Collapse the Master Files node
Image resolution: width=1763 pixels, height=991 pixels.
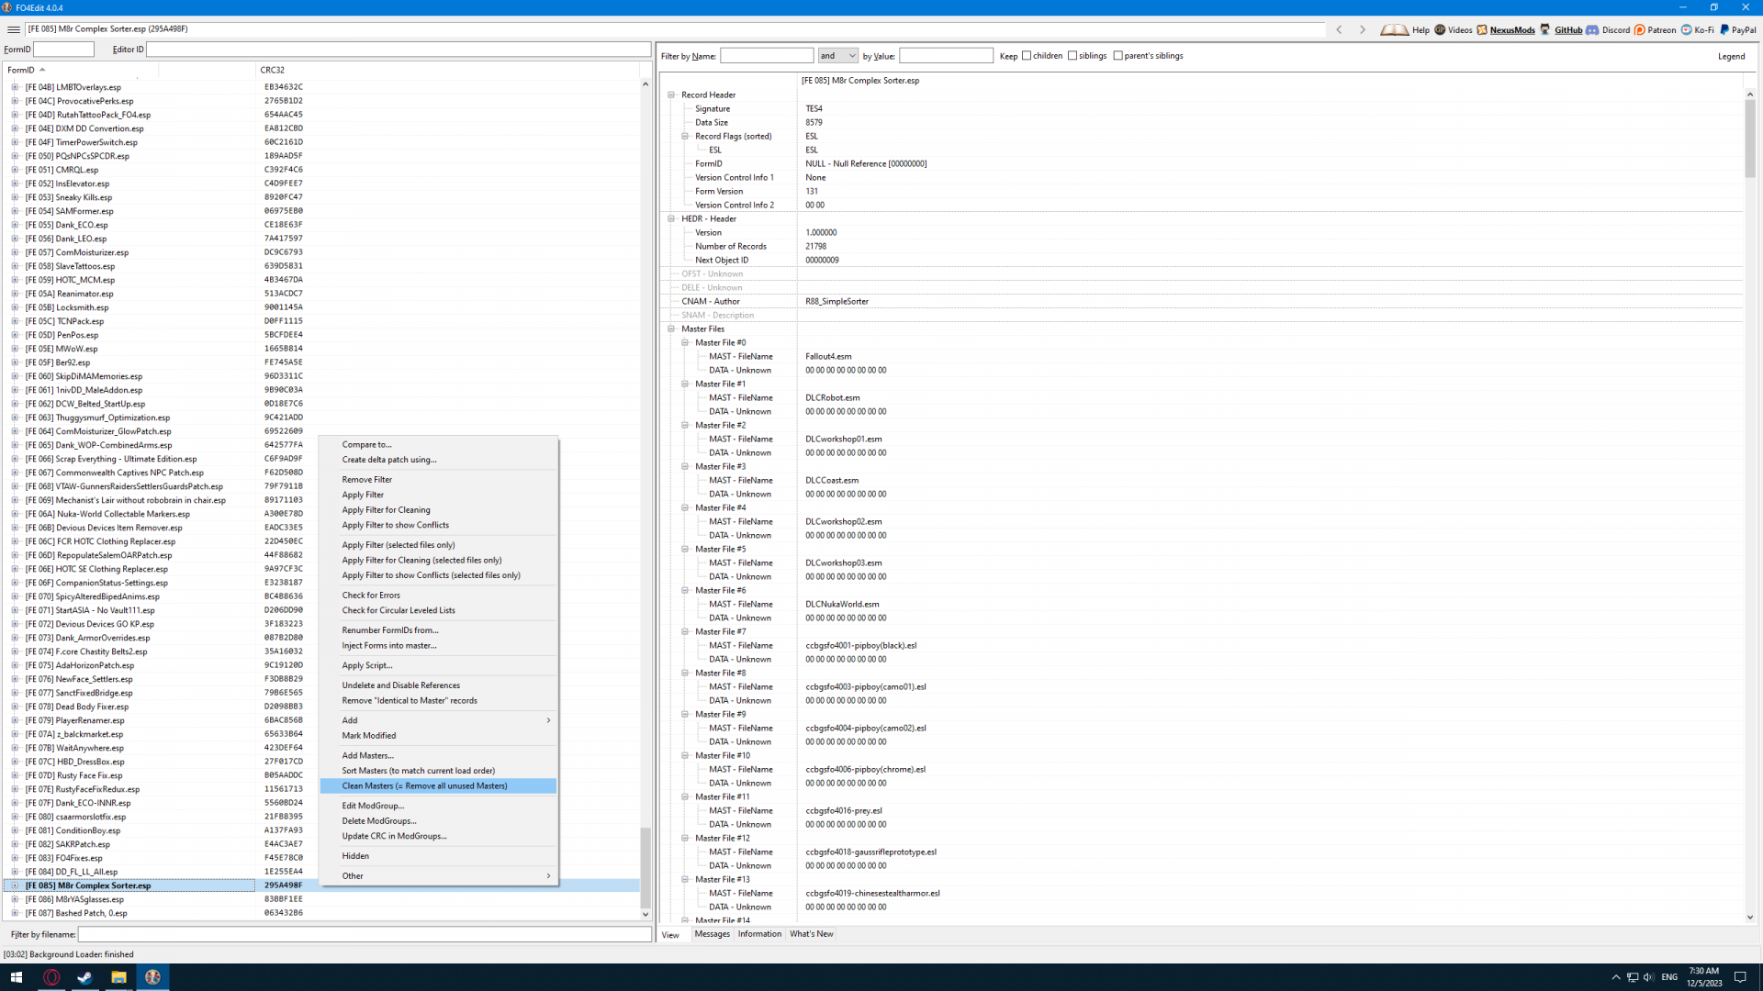point(671,328)
